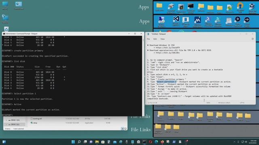Viewport: 259px width, 145px height.
Task: Open the Visual Studio shortcut in Apps
Action: click(x=176, y=19)
